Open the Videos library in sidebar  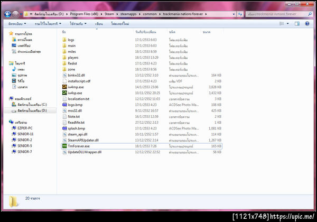tap(18, 81)
